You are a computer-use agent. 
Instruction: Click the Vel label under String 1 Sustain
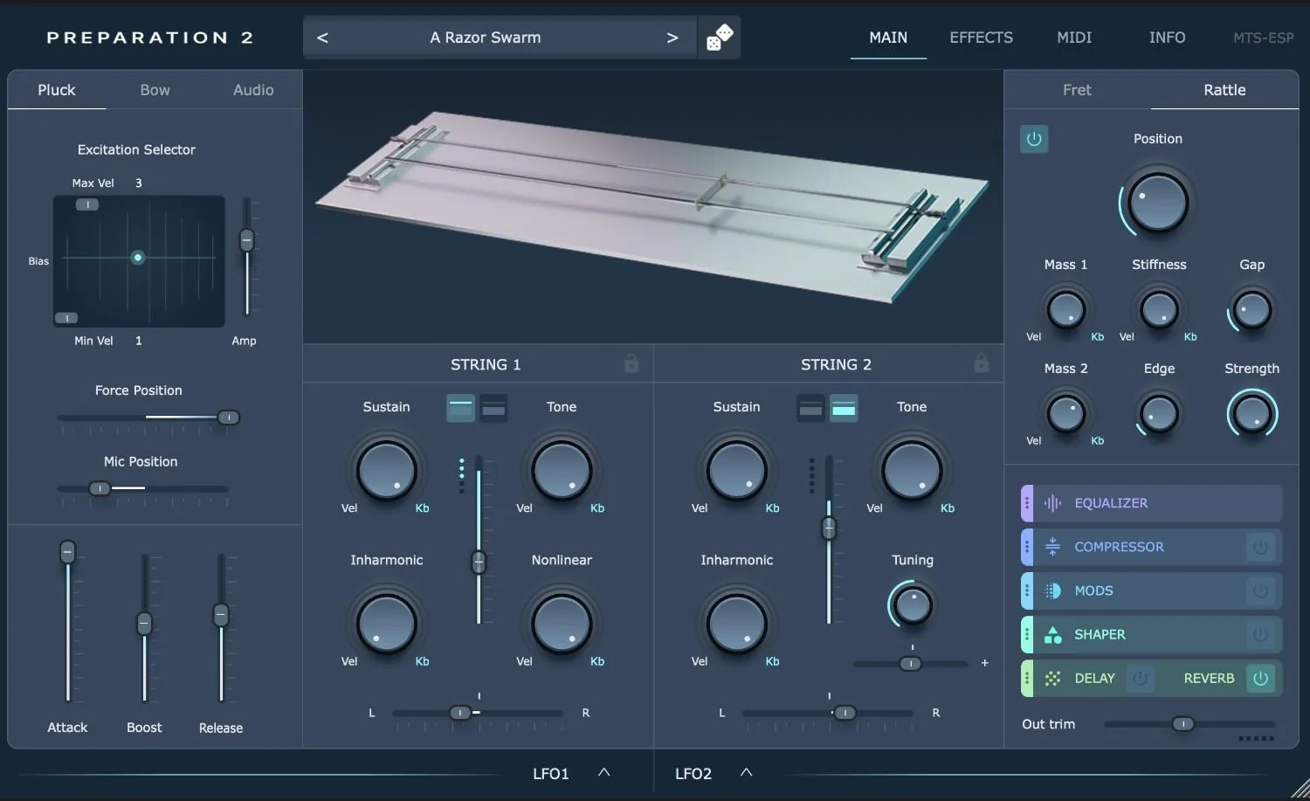pyautogui.click(x=348, y=508)
